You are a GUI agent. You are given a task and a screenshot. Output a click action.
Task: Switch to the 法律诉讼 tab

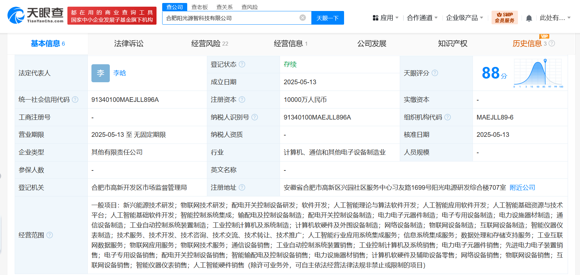coord(129,44)
